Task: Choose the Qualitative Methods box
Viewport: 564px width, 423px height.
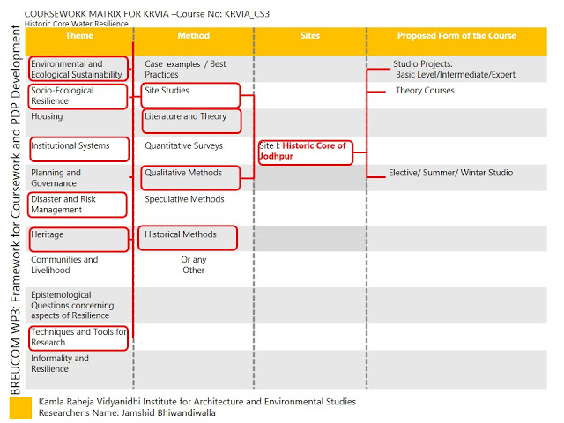Action: [x=190, y=177]
